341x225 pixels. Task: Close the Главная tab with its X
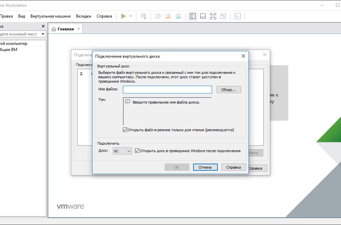[x=79, y=29]
